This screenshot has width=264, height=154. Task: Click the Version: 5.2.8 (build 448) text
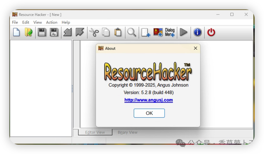pos(149,93)
